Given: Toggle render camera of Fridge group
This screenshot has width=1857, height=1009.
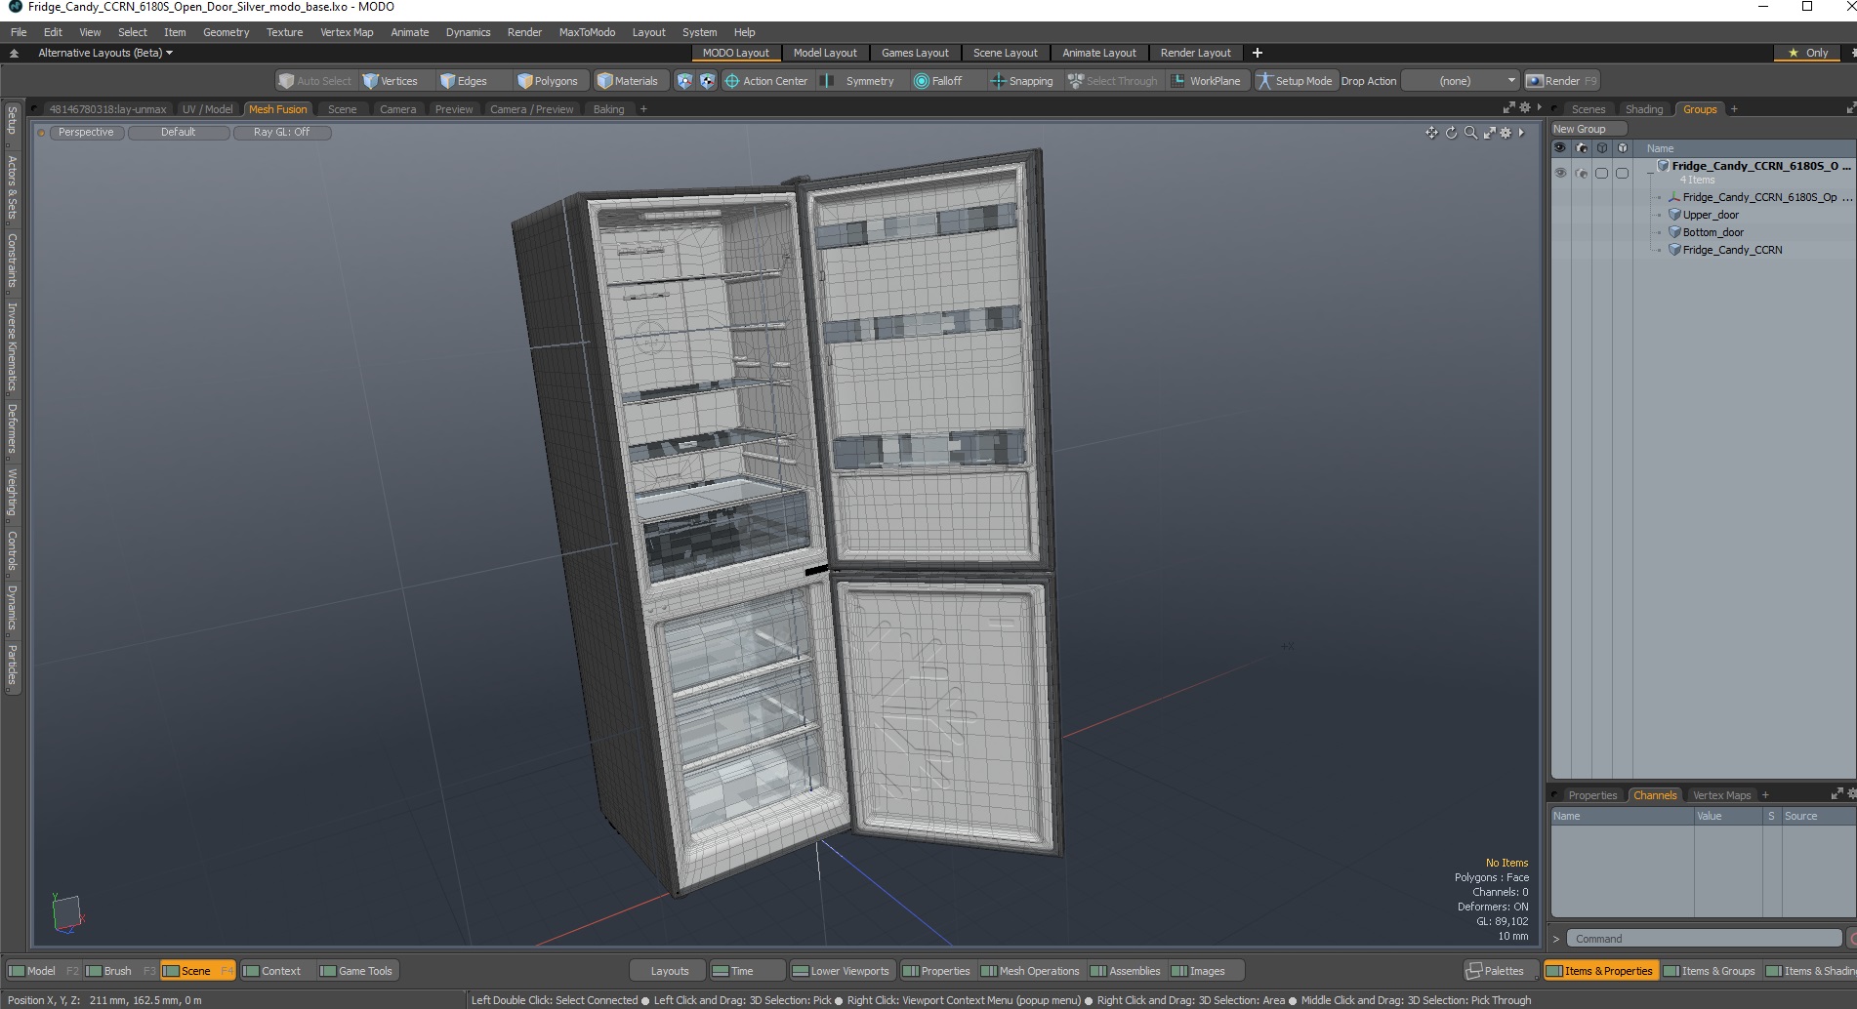Looking at the screenshot, I should coord(1582,173).
